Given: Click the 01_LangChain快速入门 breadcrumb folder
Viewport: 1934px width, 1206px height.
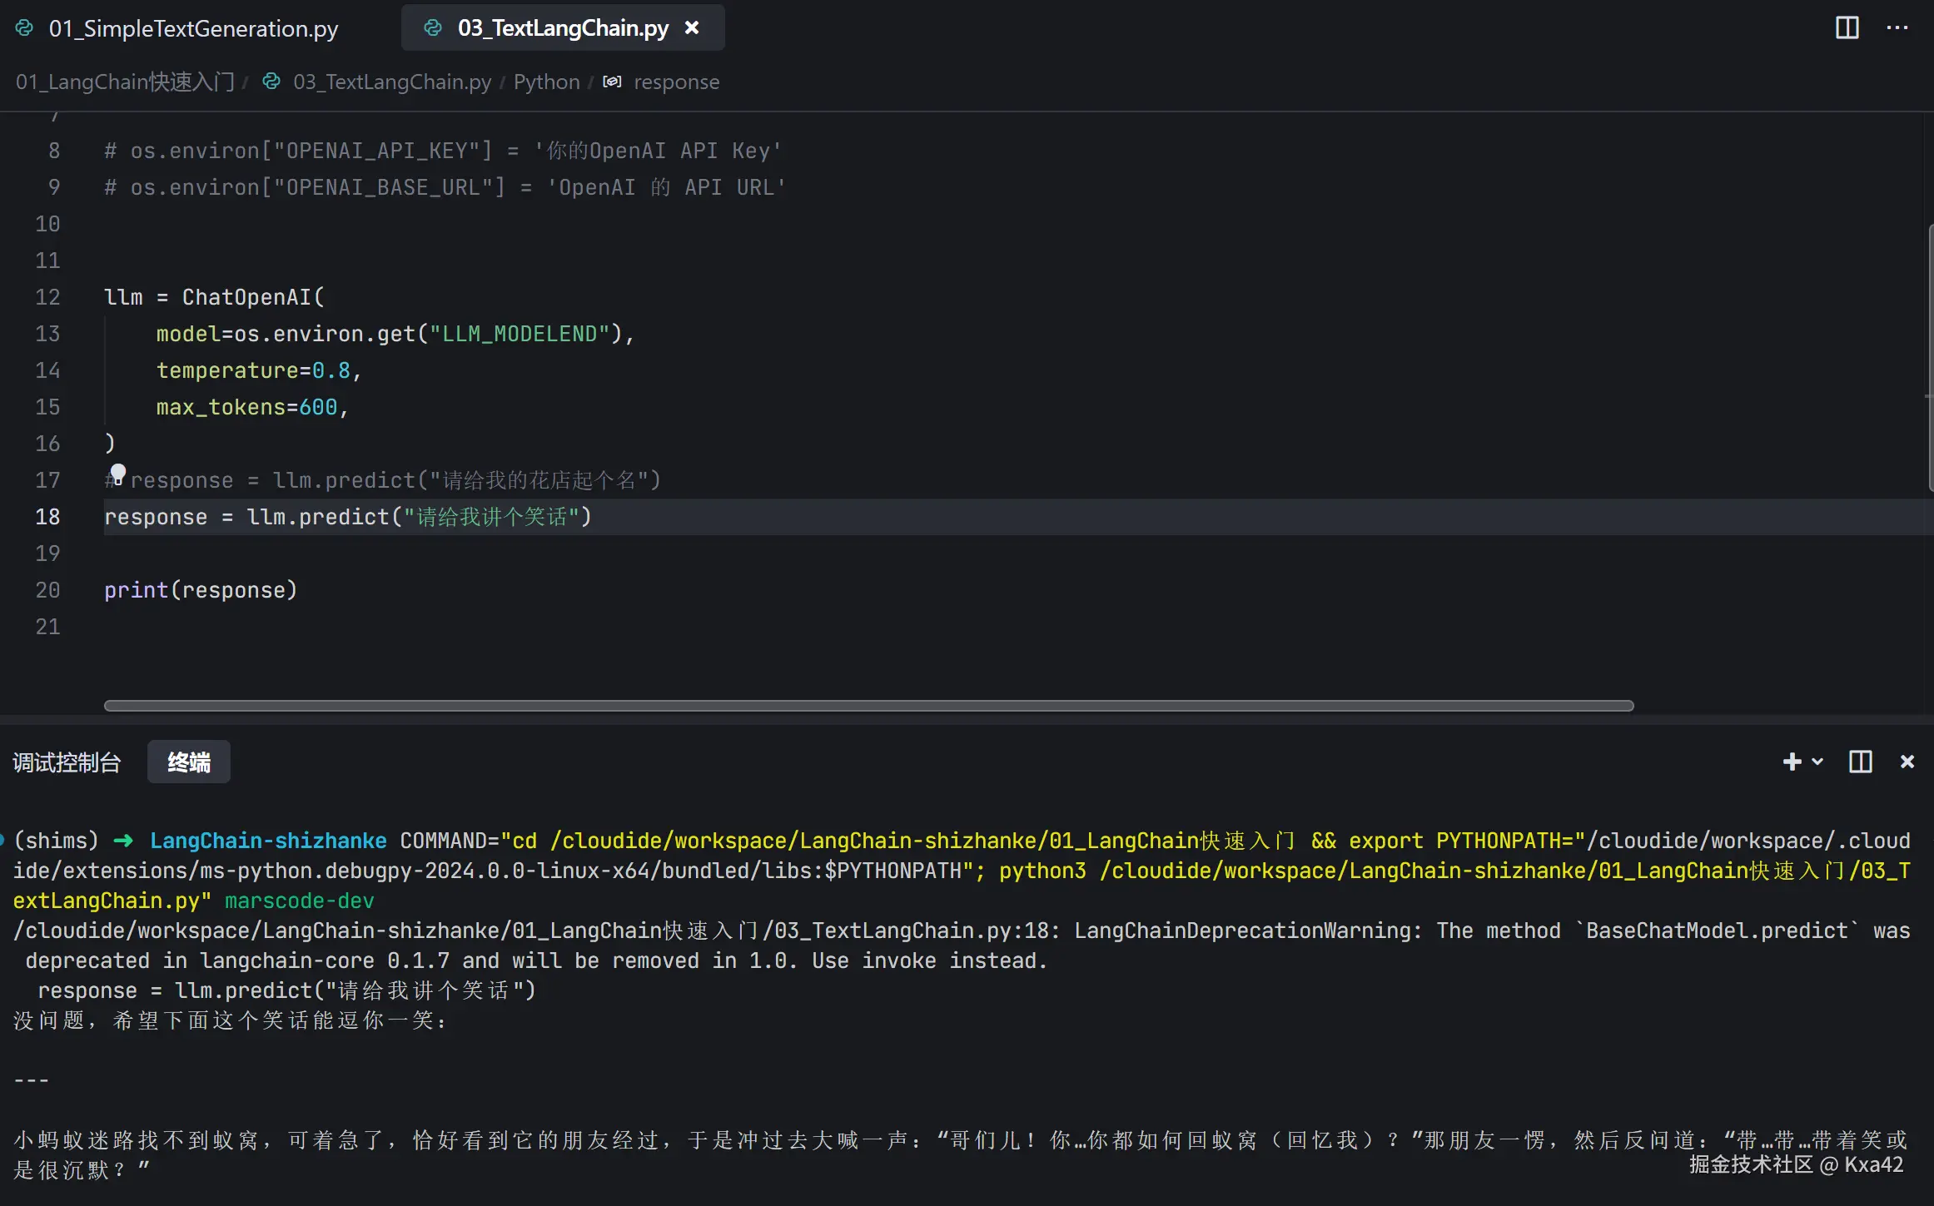Looking at the screenshot, I should [125, 82].
